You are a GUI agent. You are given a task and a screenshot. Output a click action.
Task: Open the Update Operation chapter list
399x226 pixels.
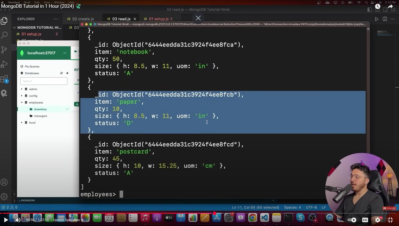point(68,220)
